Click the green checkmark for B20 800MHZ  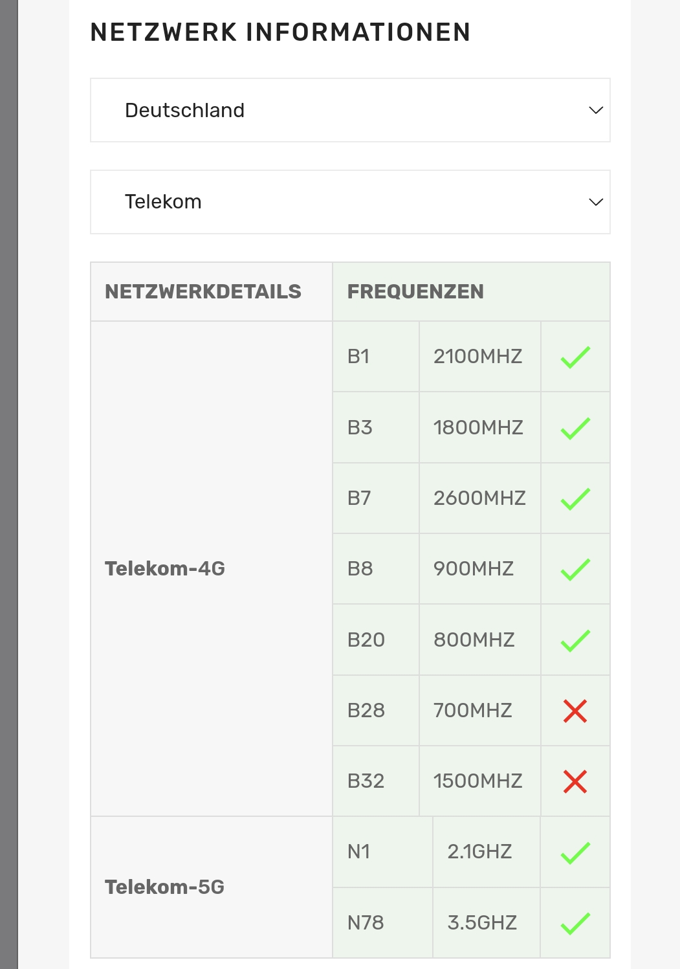(575, 640)
